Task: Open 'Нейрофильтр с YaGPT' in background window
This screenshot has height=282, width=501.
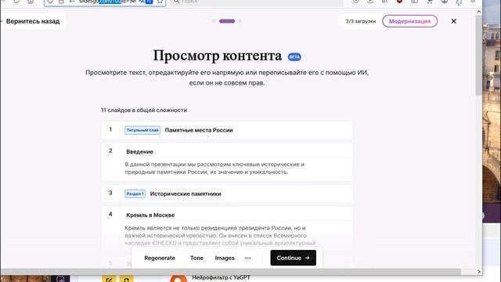Action: [221, 278]
